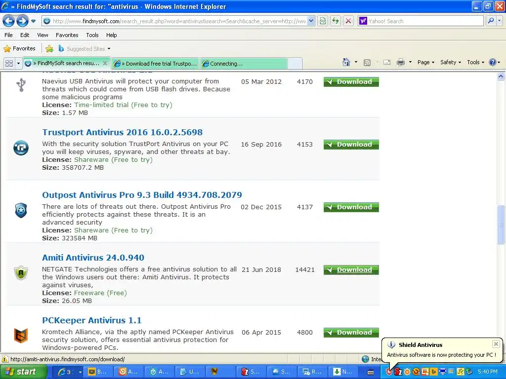Open the View menu
Screen dimensions: 506x379
(42, 35)
